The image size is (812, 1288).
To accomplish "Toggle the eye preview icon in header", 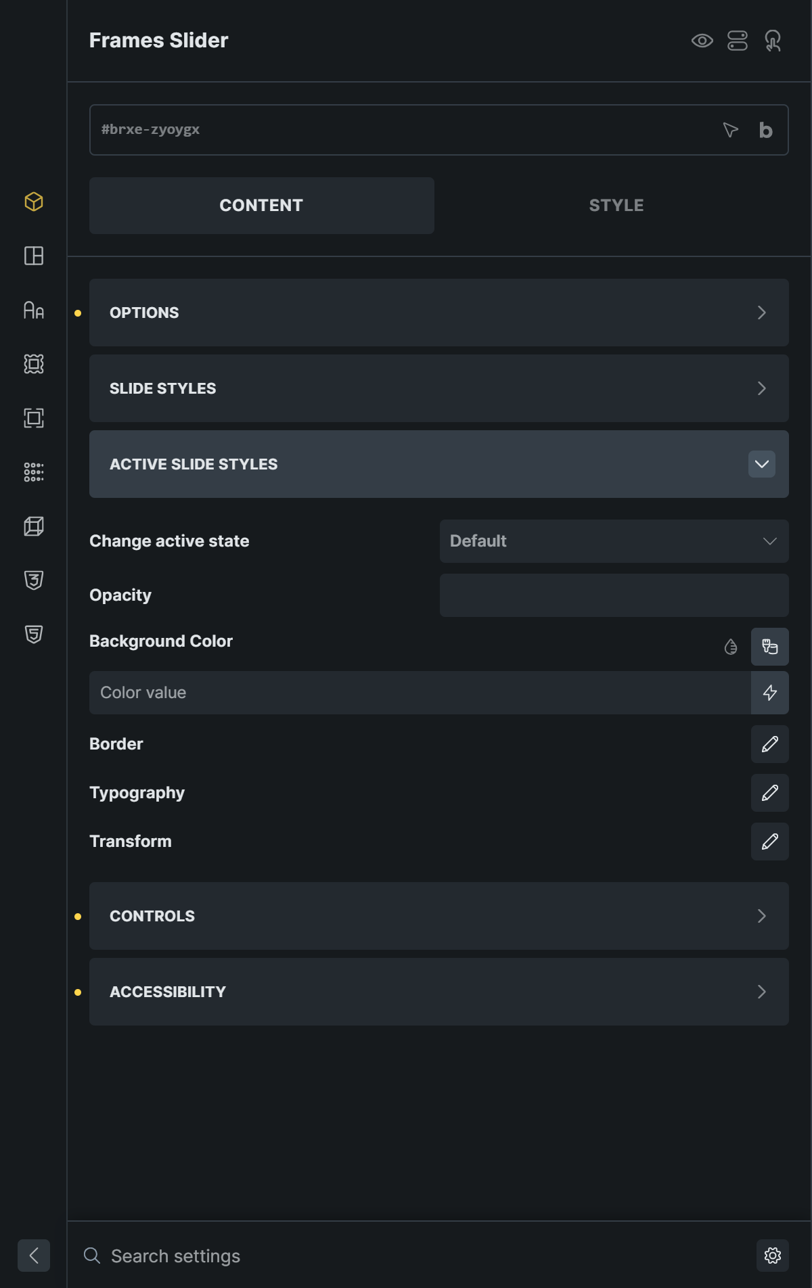I will tap(702, 41).
